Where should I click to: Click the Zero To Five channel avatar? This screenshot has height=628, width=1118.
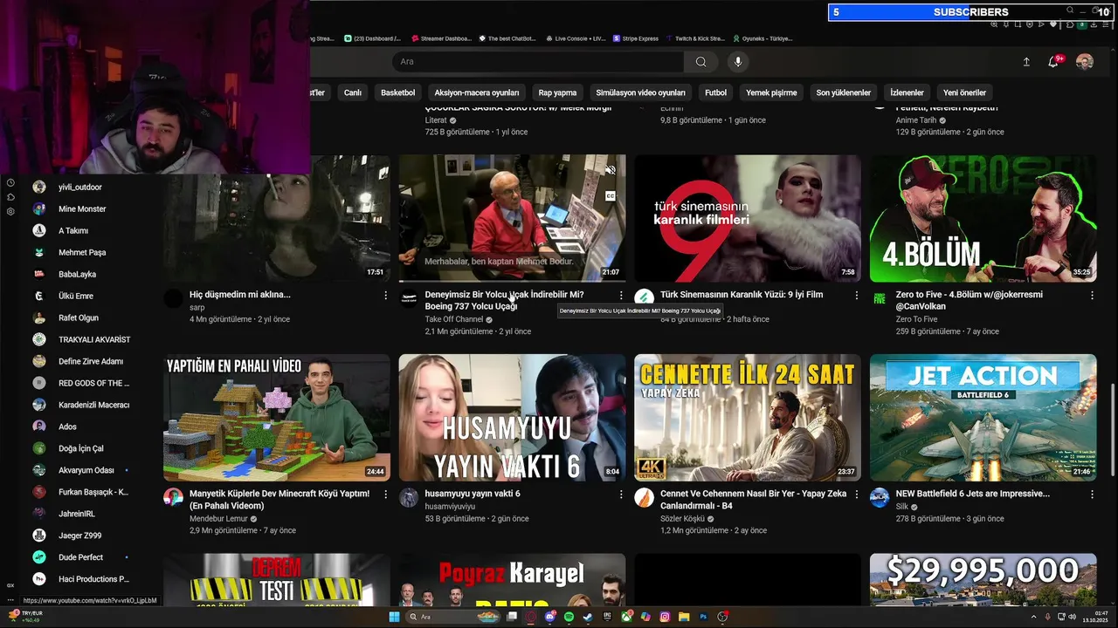(880, 298)
